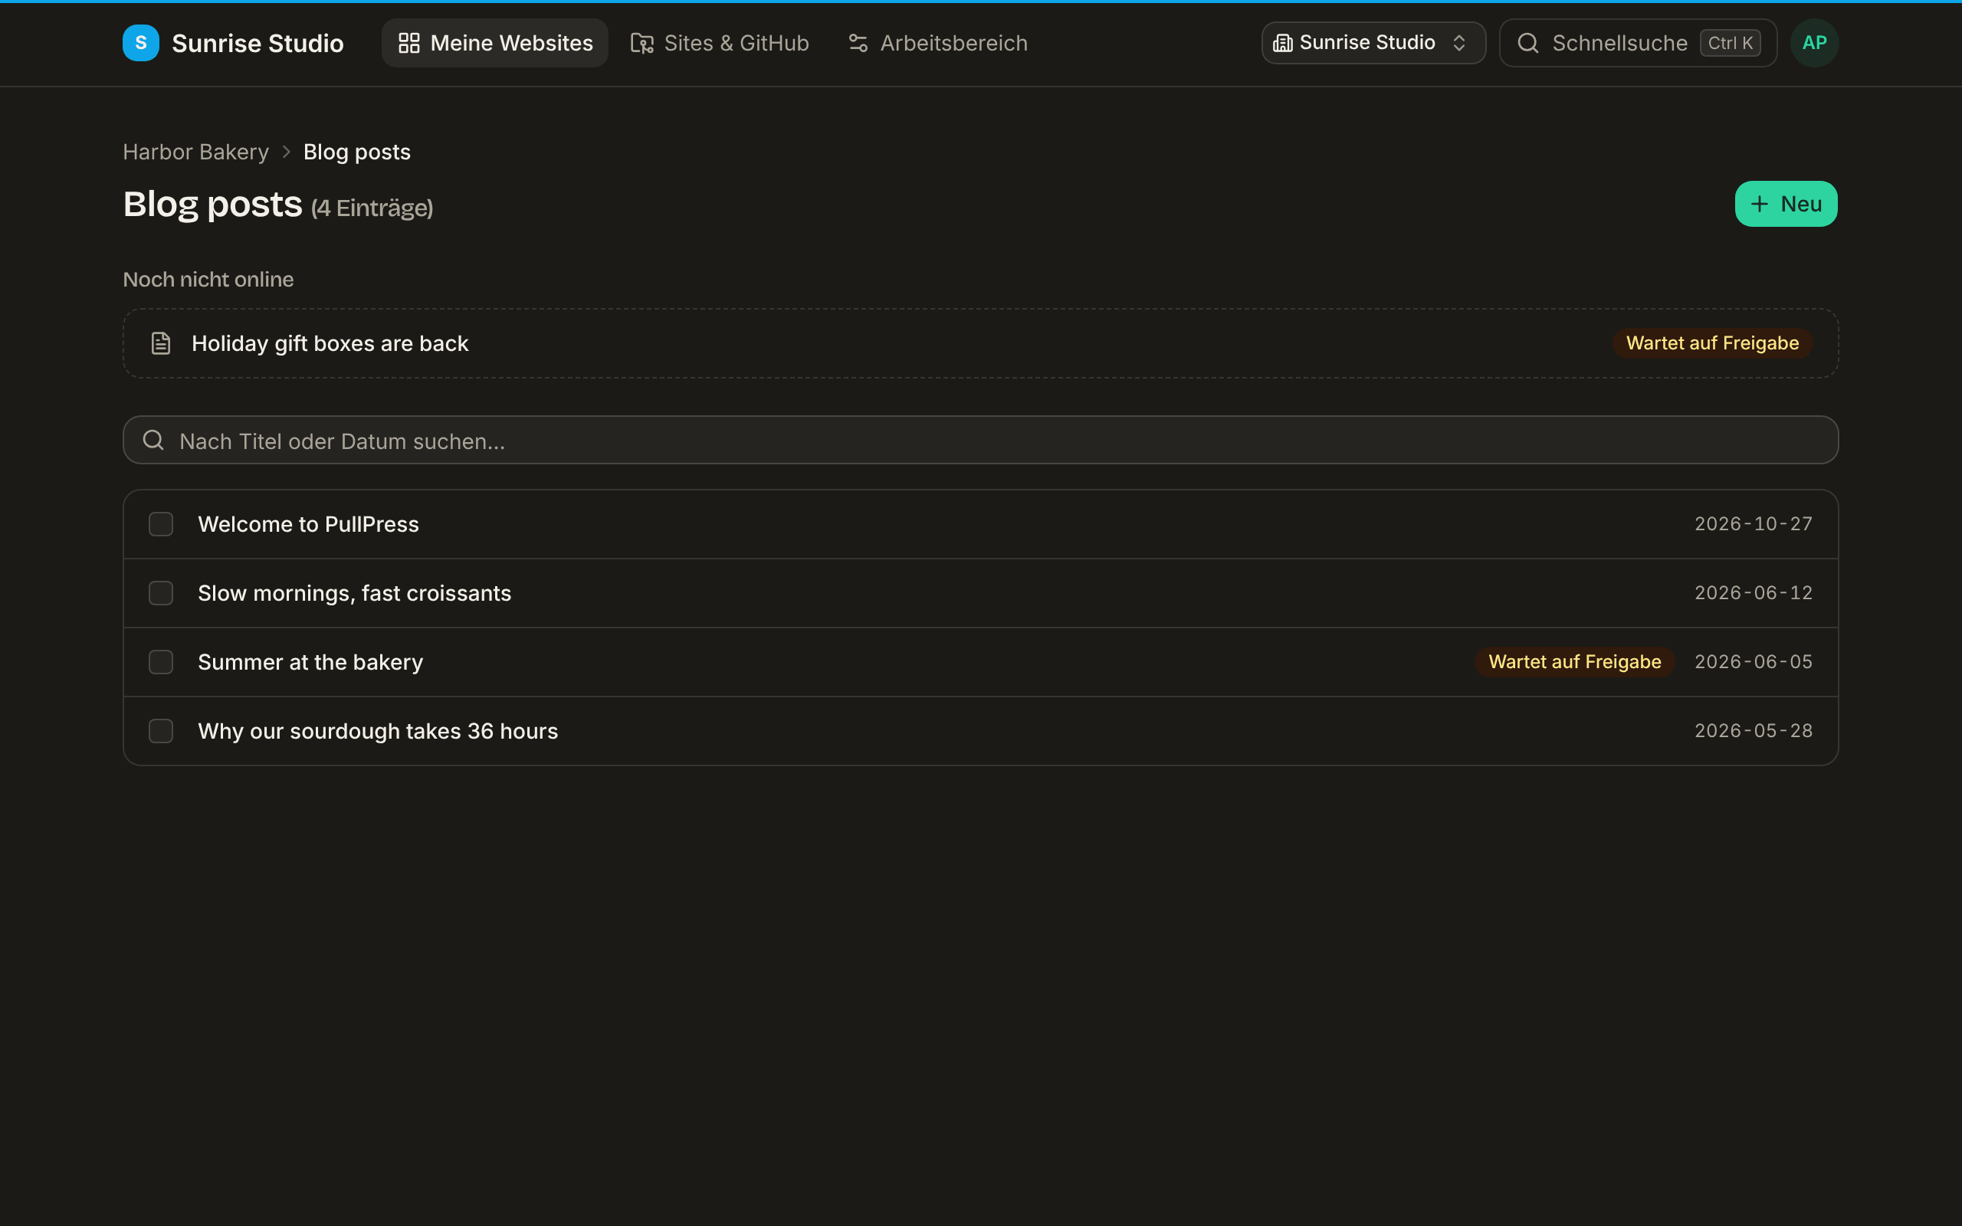Open the Holiday gift boxes are back draft
The height and width of the screenshot is (1226, 1962).
coord(980,343)
